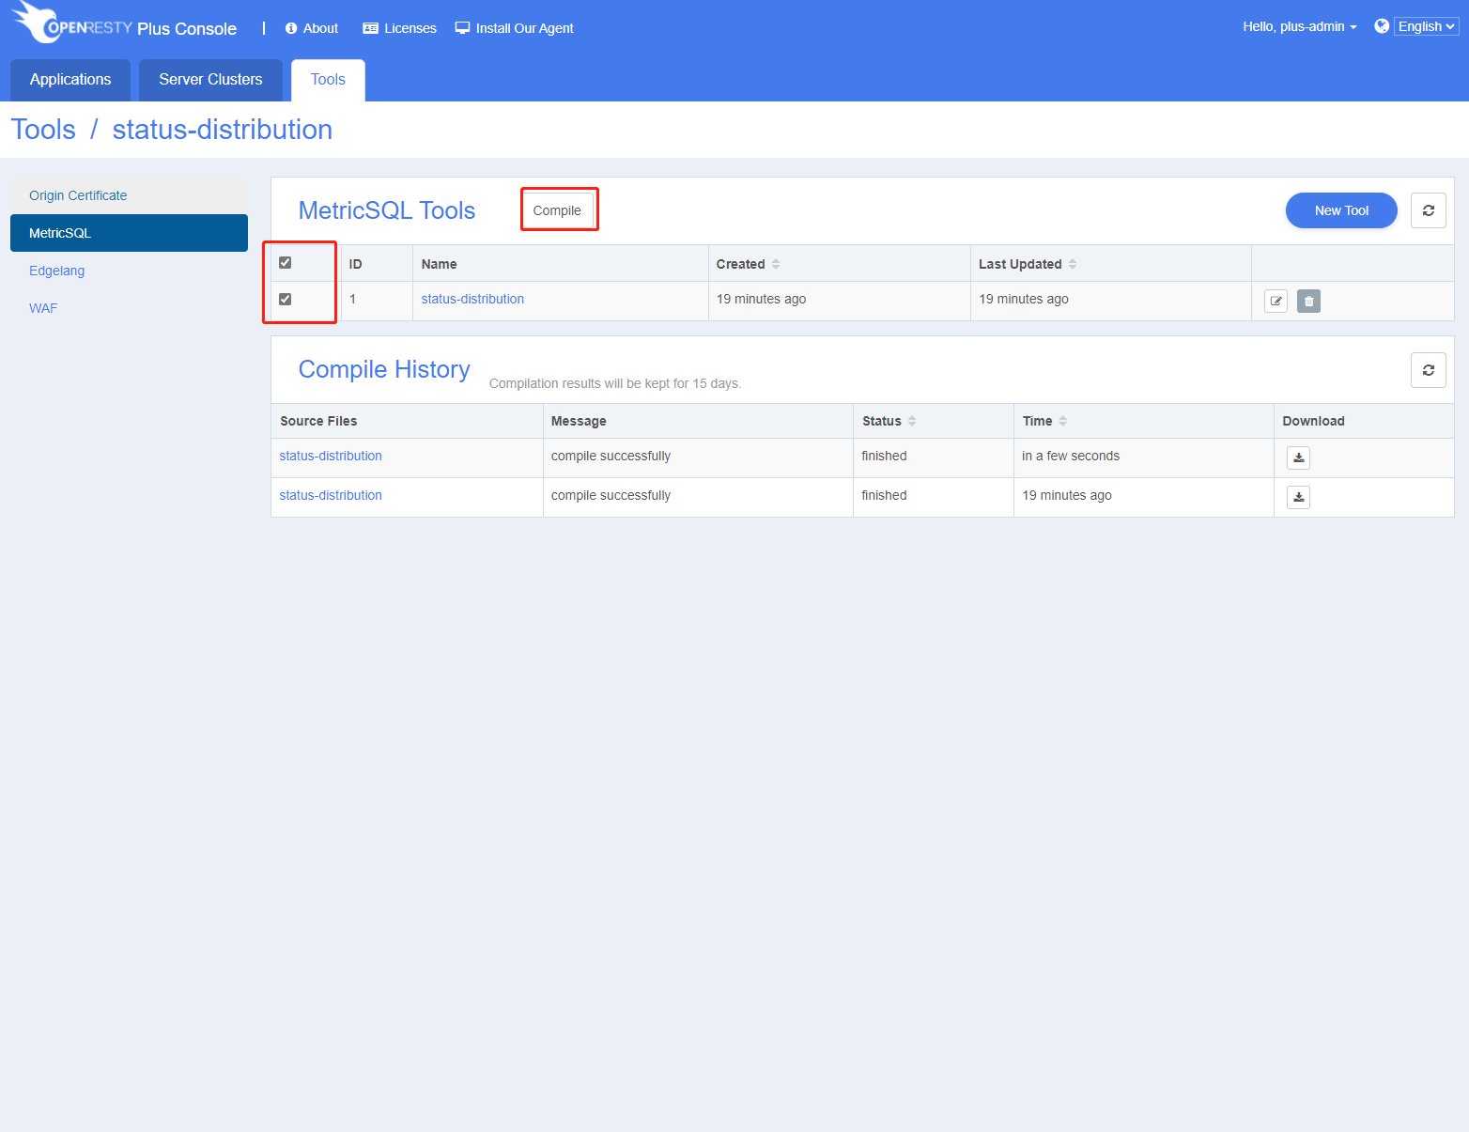Click the Compile button
The image size is (1469, 1132).
[557, 210]
